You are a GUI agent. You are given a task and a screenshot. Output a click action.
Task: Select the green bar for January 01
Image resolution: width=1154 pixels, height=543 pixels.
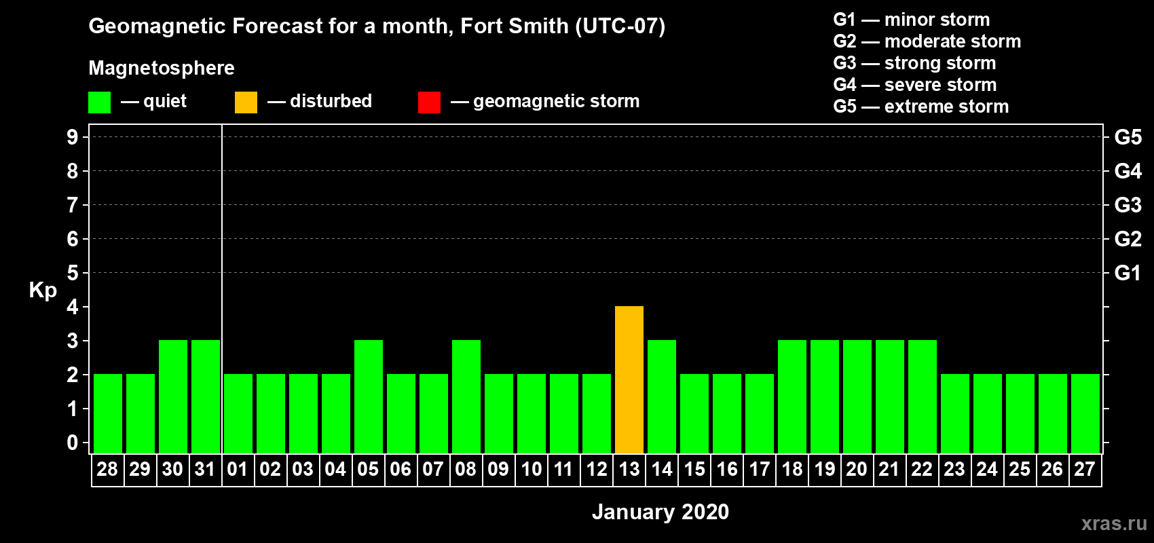[x=238, y=413]
